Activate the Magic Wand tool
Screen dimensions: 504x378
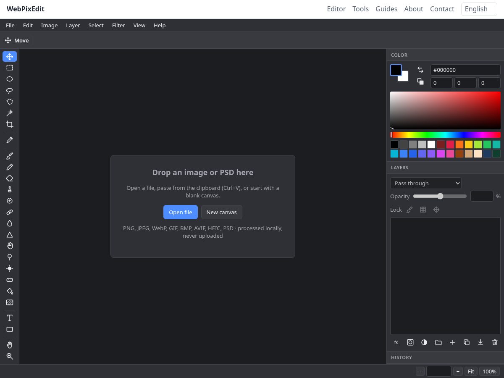click(10, 113)
